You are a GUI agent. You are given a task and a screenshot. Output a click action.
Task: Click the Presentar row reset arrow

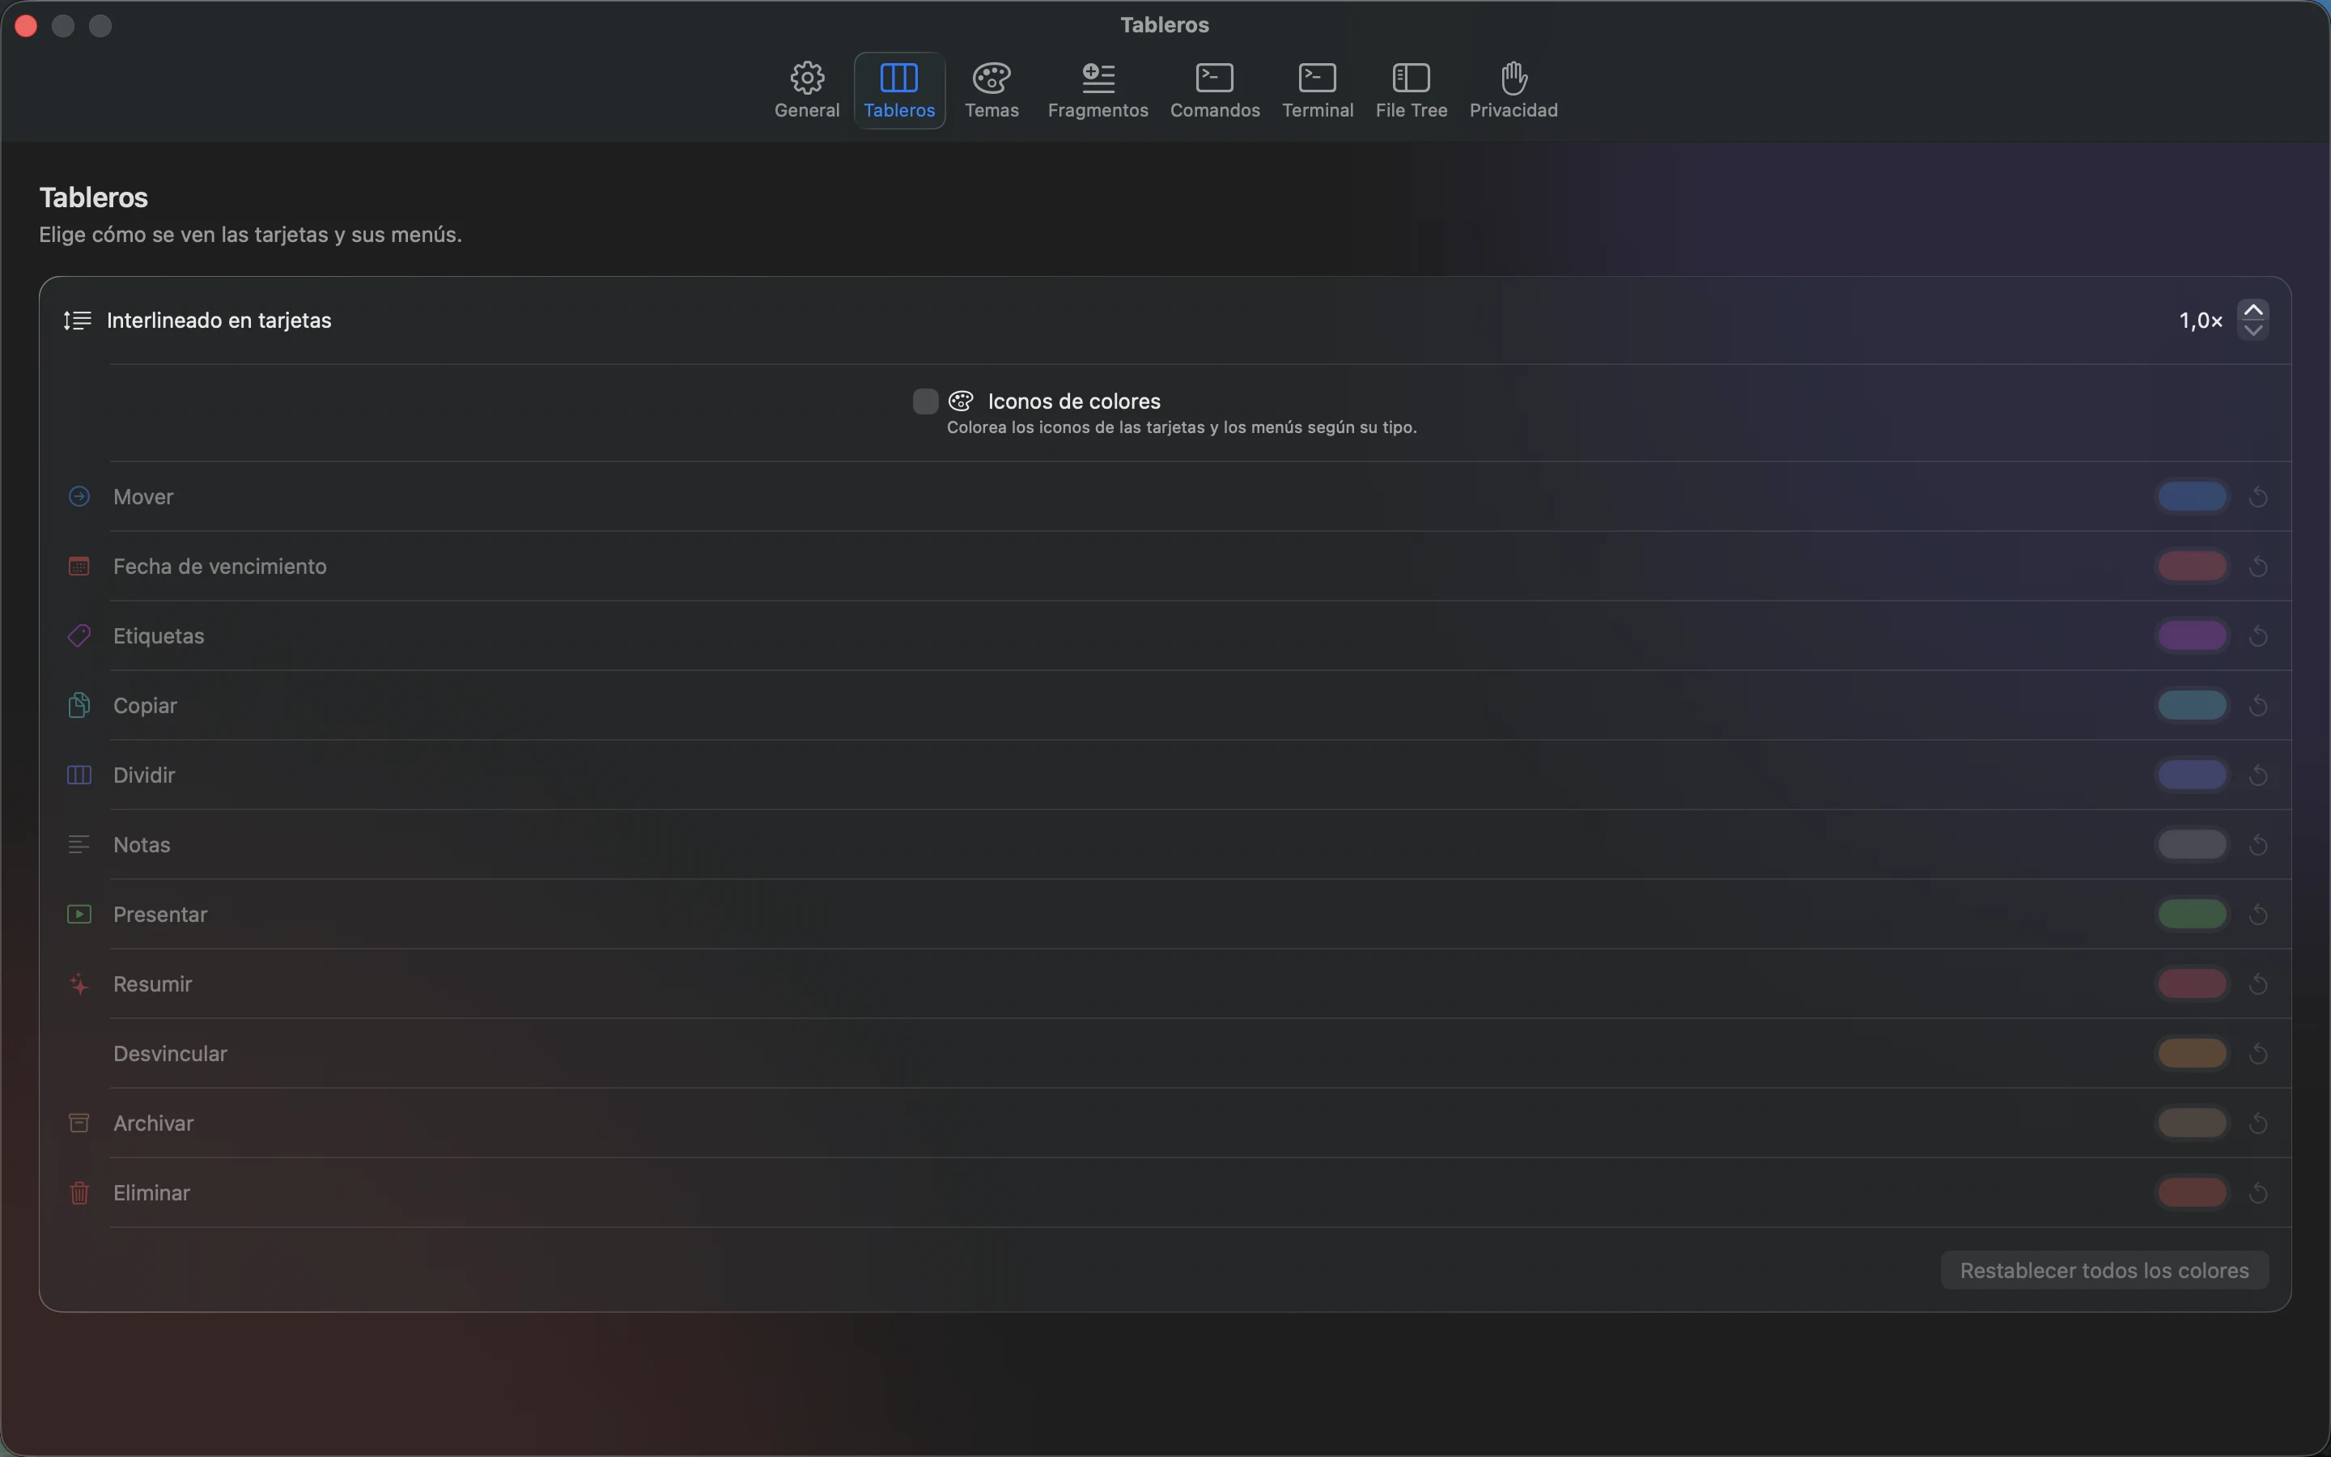(2258, 914)
